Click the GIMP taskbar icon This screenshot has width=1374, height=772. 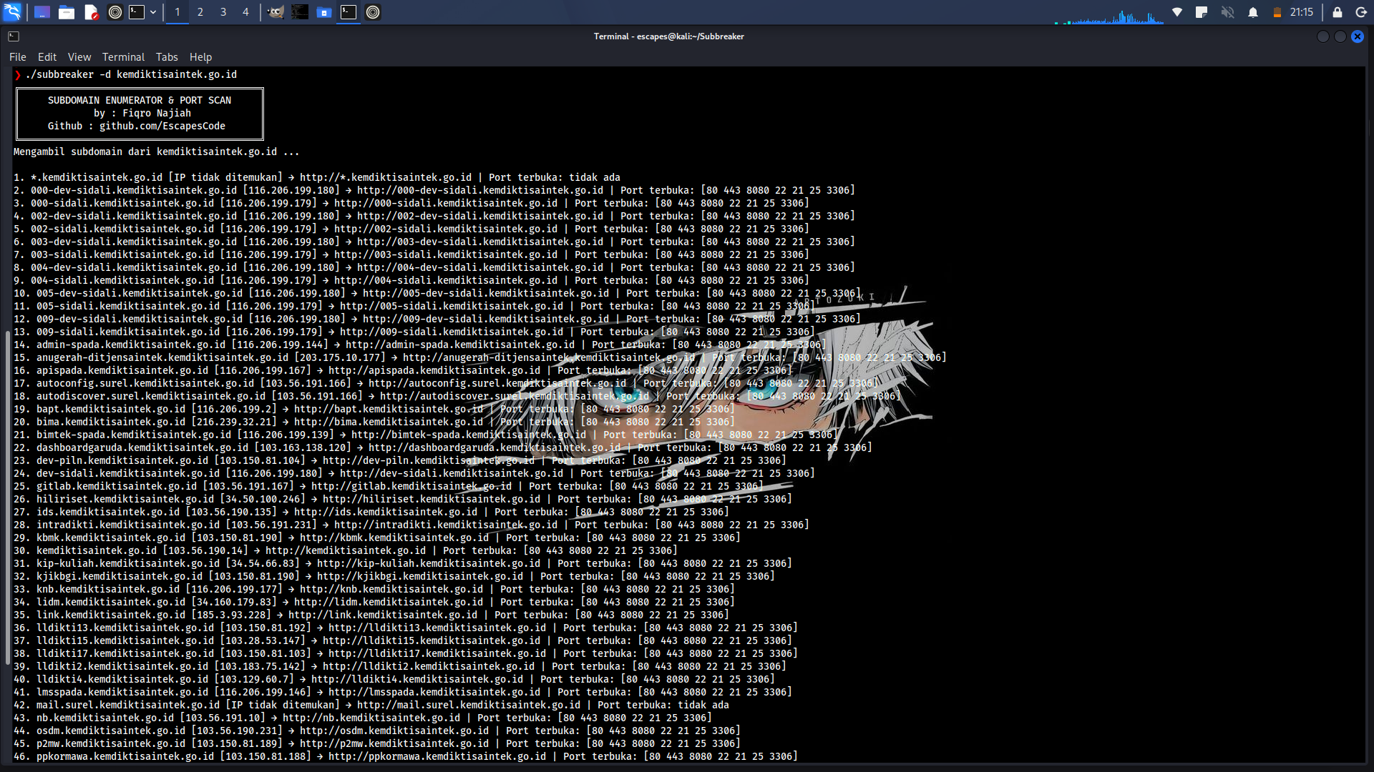pos(276,12)
